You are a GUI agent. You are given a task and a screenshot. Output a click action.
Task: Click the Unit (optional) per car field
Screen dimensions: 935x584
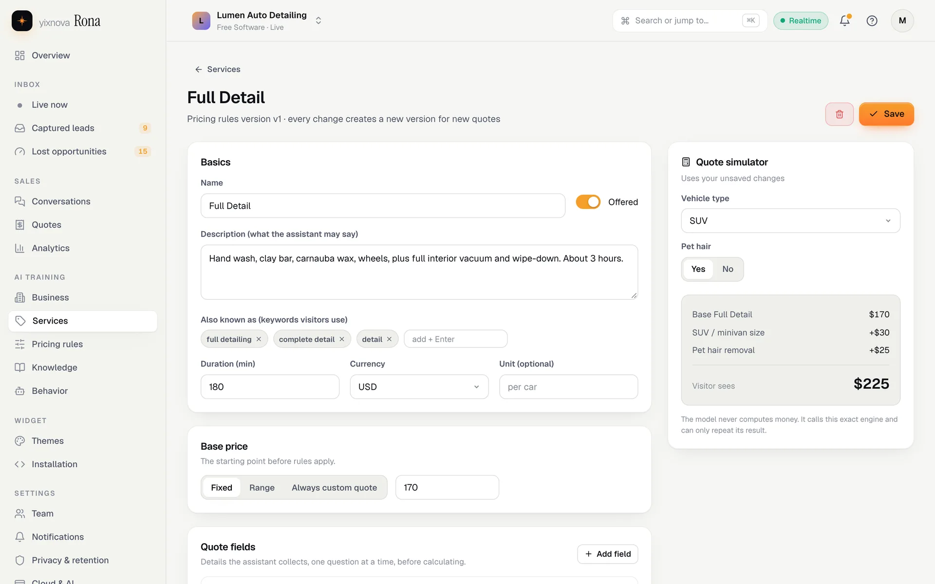[x=568, y=387]
